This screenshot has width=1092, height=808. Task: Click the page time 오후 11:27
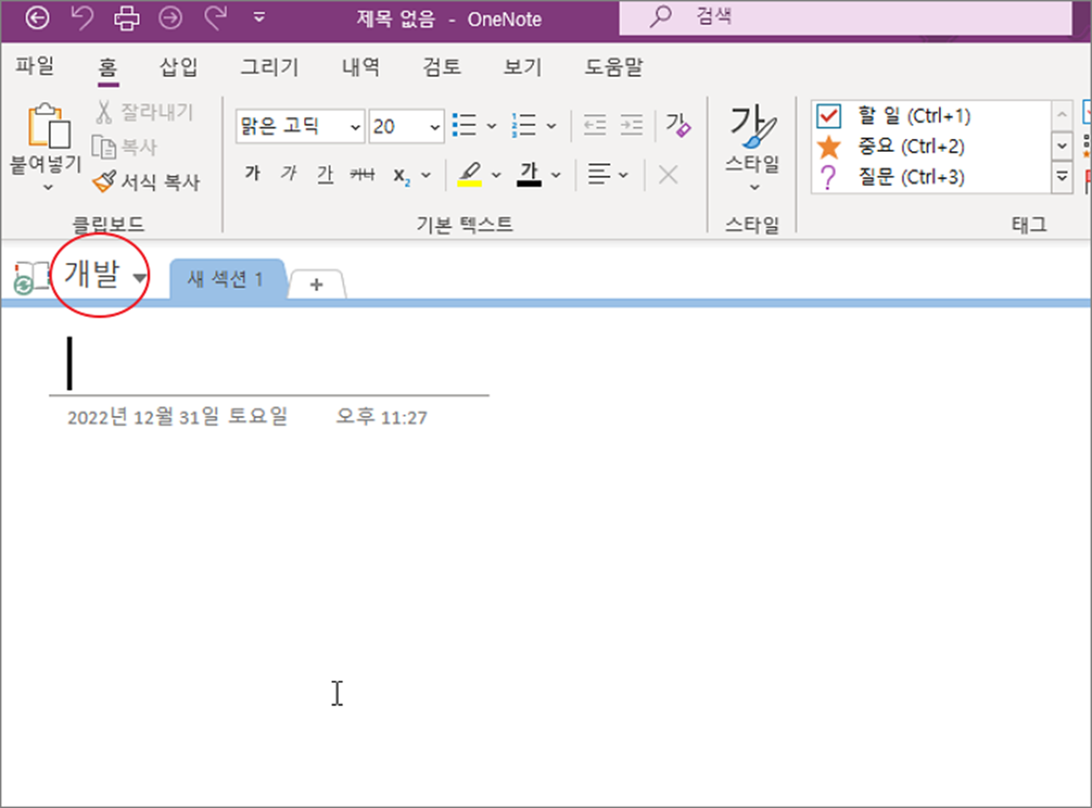point(382,417)
